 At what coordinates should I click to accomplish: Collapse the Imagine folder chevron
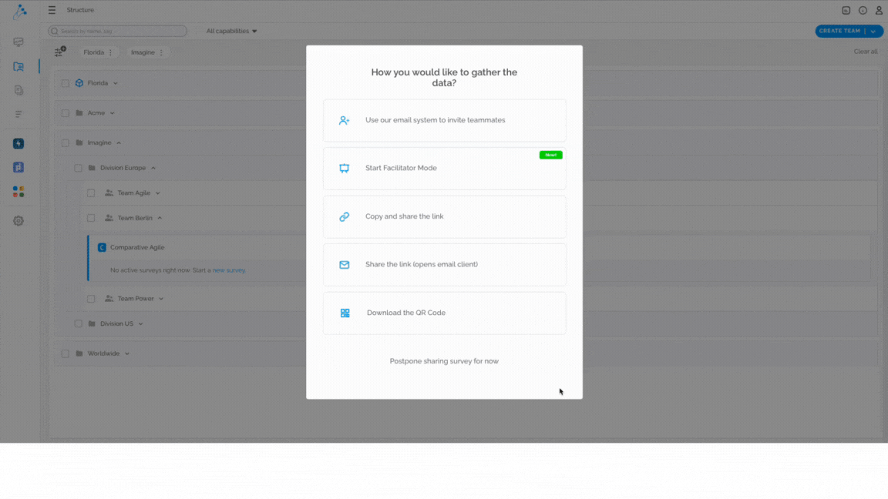click(119, 143)
